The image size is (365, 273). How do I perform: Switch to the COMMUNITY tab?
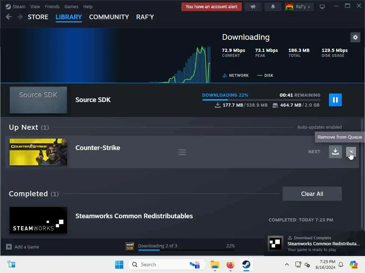(109, 17)
